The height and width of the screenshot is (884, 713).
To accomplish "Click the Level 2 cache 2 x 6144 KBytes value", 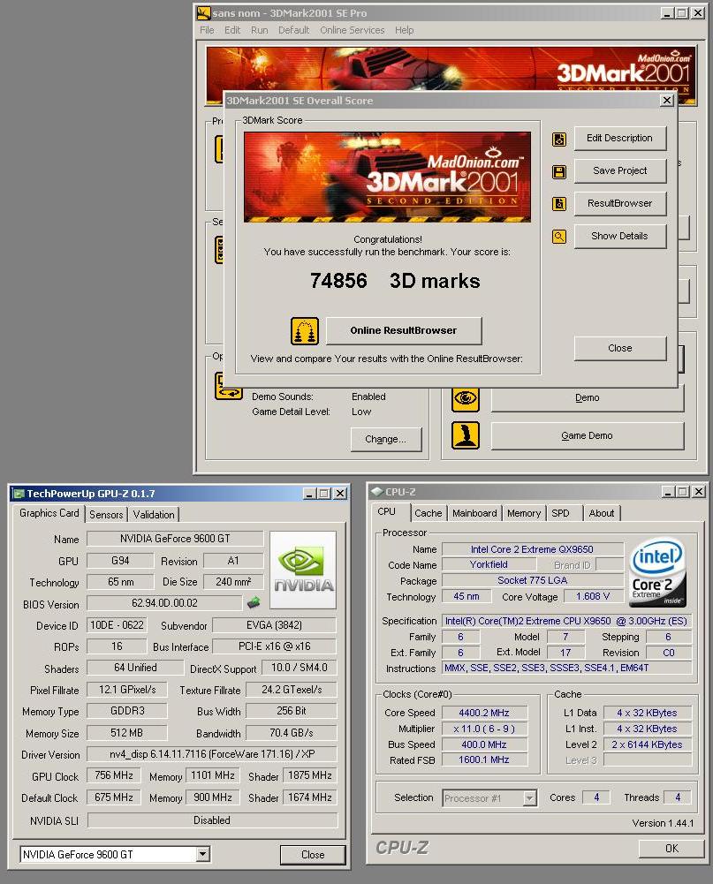I will coord(647,744).
